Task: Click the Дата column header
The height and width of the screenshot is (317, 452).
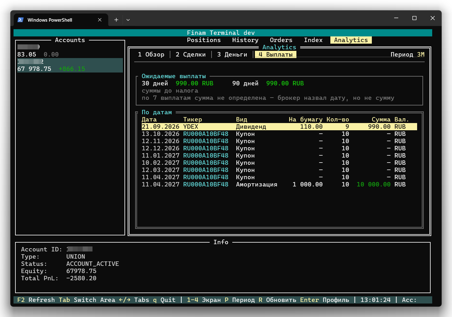Action: tap(149, 120)
